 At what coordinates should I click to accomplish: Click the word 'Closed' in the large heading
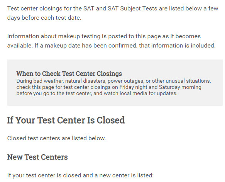coord(111,120)
